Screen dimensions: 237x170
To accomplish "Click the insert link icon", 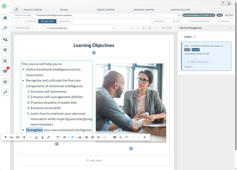I will [98, 137].
